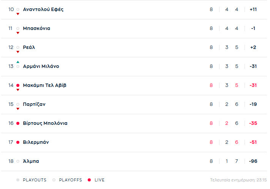Open the Μακάμπι Τελ Αβίβ team link
Image resolution: width=270 pixels, height=189 pixels.
click(x=44, y=85)
